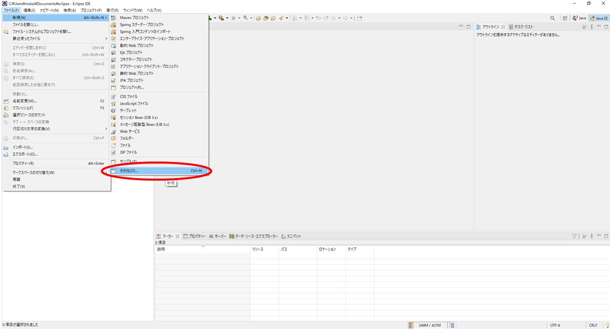Select 新規(N) in File menu
Image resolution: width=610 pixels, height=329 pixels.
pos(55,18)
